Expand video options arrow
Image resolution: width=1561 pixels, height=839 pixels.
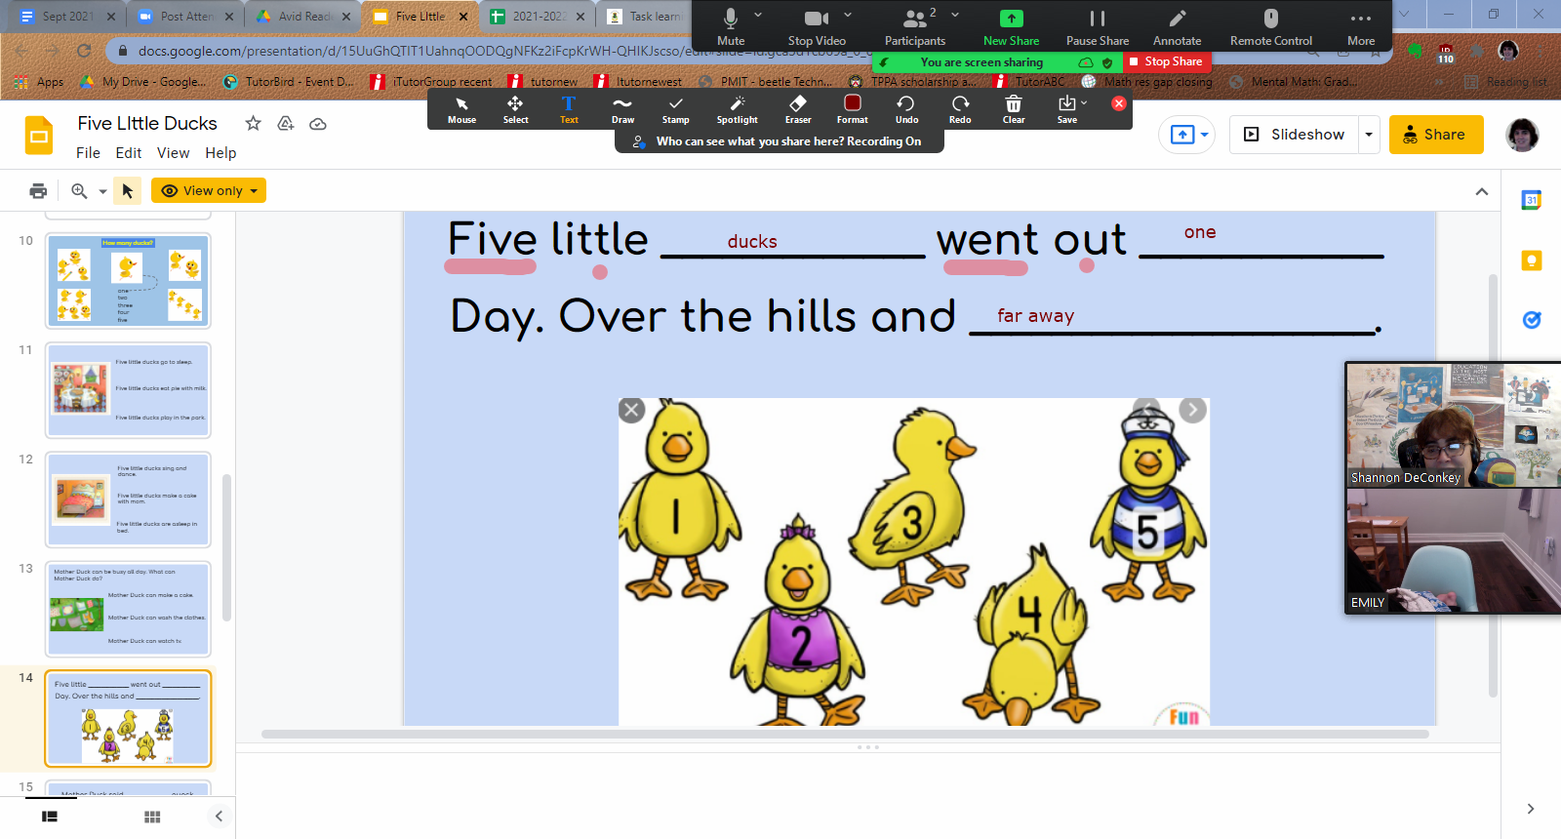(x=847, y=16)
